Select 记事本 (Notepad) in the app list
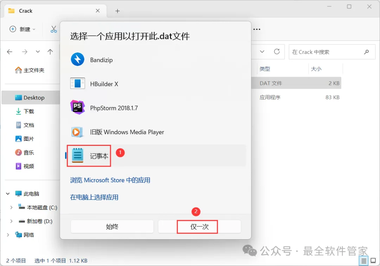Screen dimensions: 380x266 click(156, 156)
